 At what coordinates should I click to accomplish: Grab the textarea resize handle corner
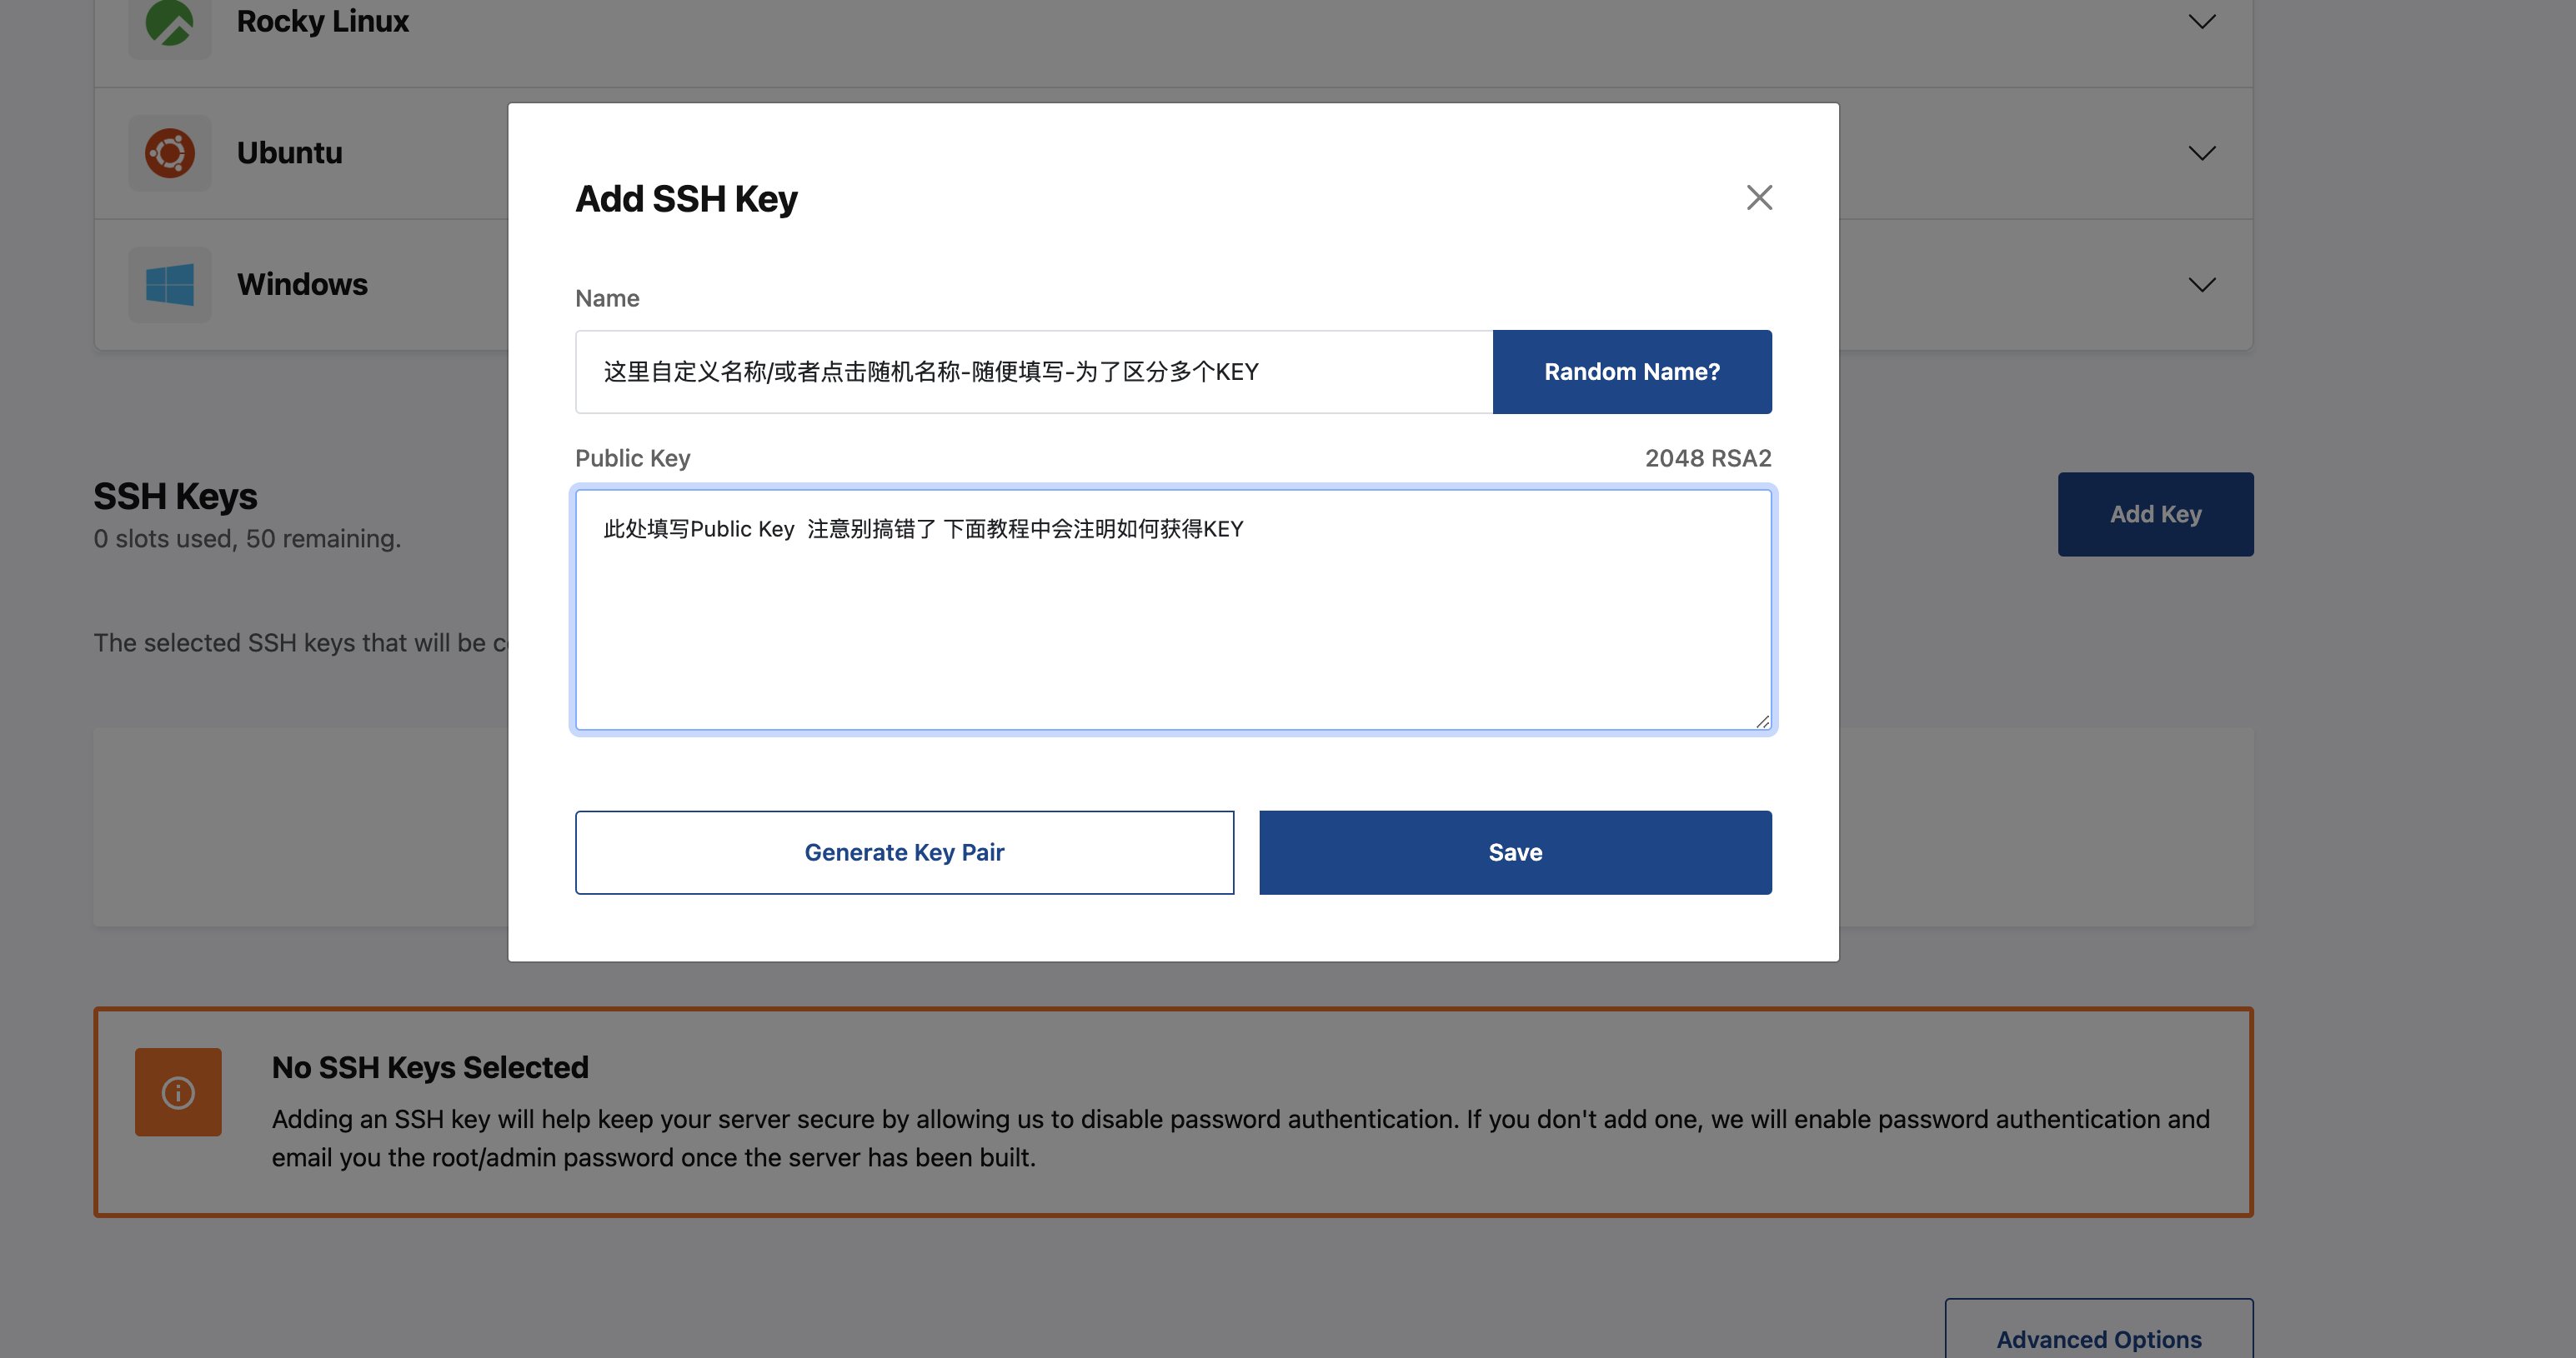[x=1762, y=721]
